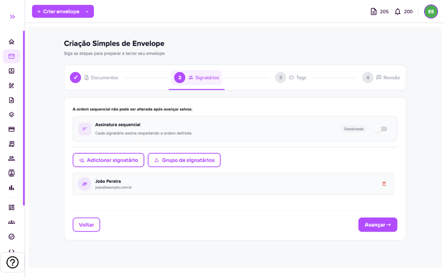This screenshot has width=445, height=278.
Task: Open the bar chart reports icon
Action: pyautogui.click(x=11, y=188)
